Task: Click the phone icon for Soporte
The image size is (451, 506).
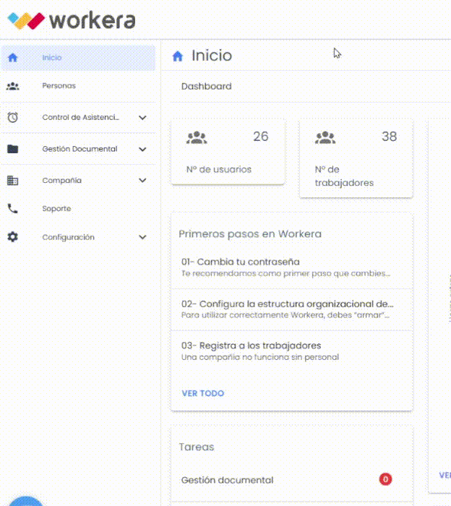Action: [12, 209]
